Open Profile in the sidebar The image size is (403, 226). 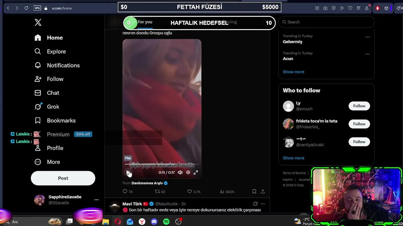49,148
